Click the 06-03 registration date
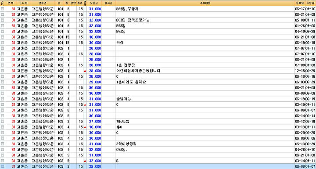This screenshot has width=316, height=169. click(x=300, y=82)
